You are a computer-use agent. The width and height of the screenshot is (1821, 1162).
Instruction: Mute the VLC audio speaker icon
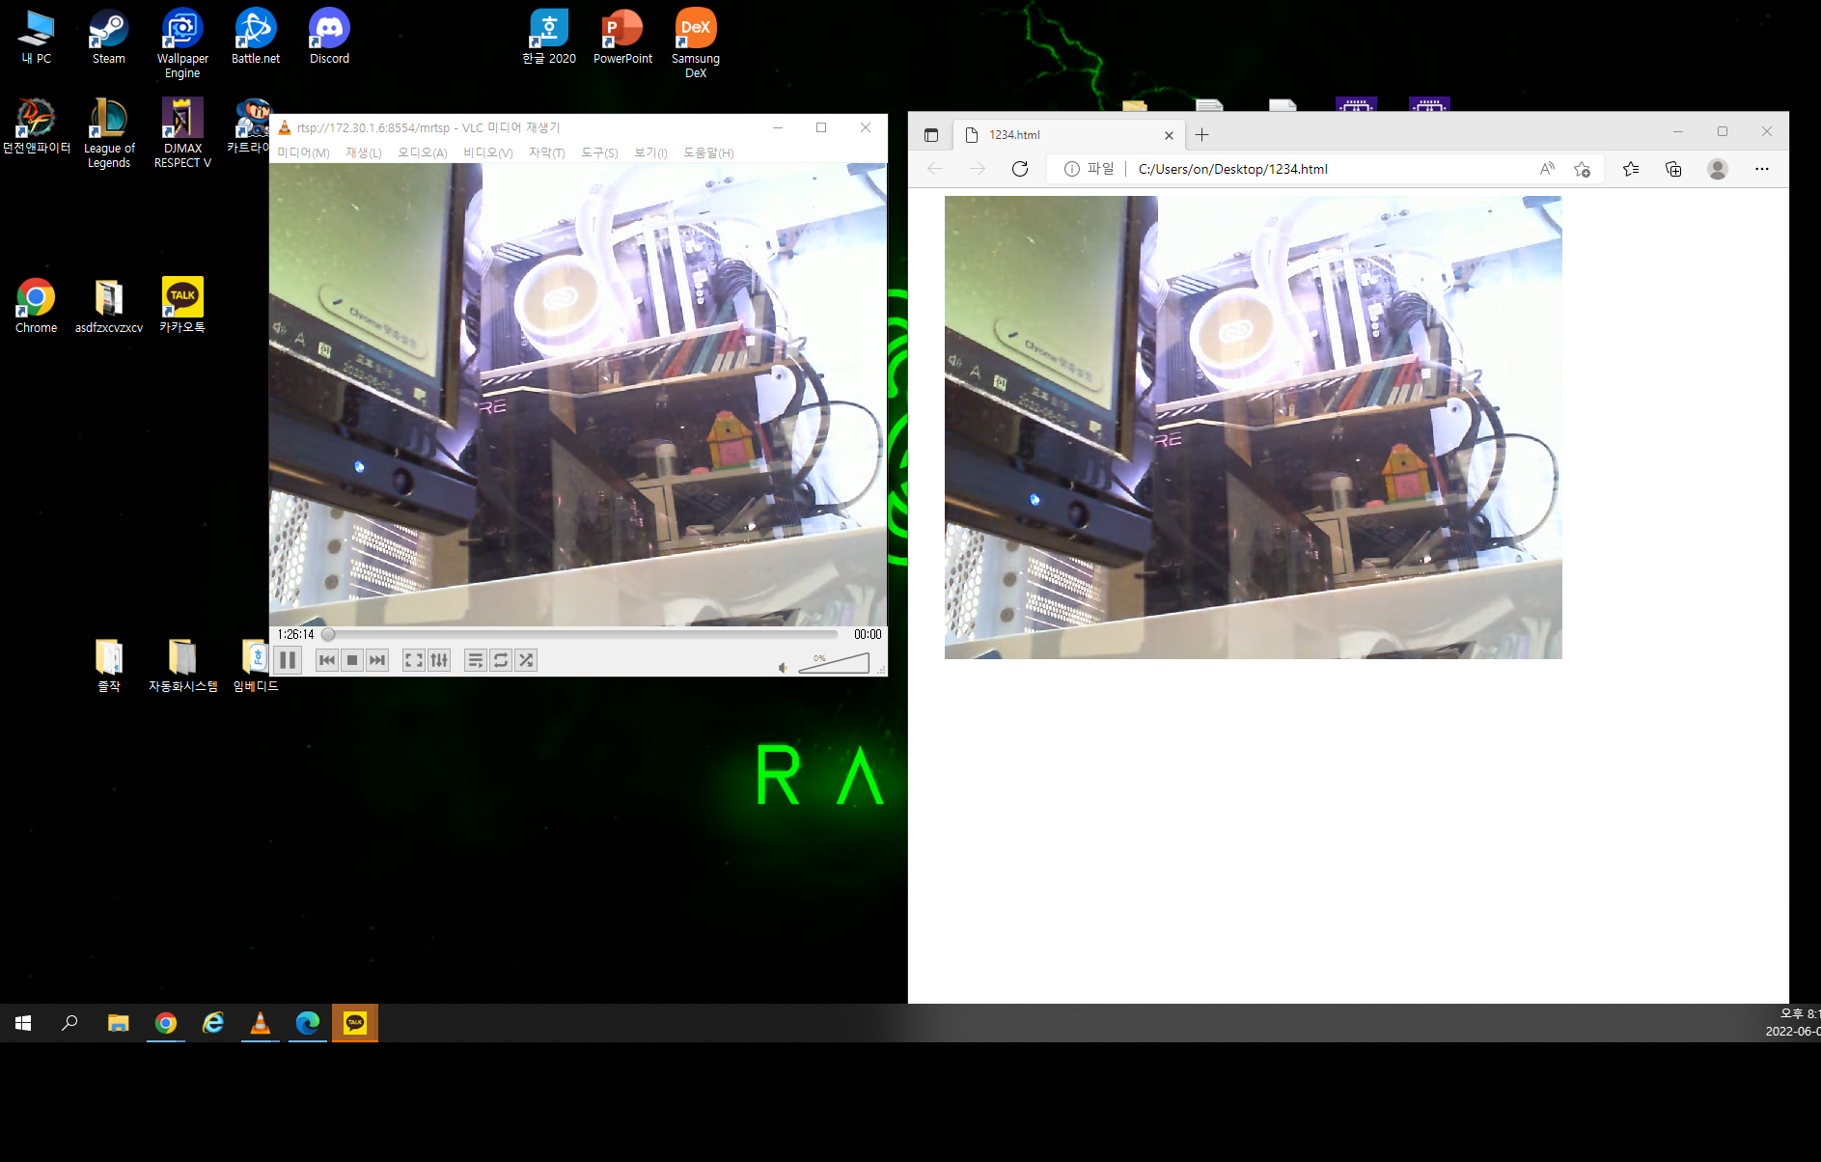tap(783, 667)
